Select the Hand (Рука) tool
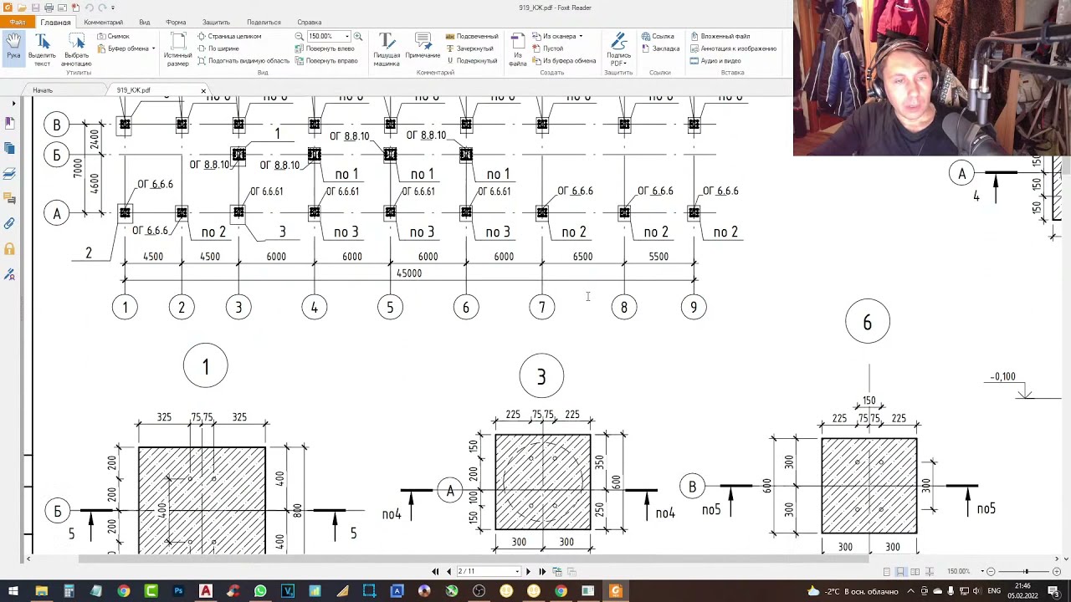 13,47
